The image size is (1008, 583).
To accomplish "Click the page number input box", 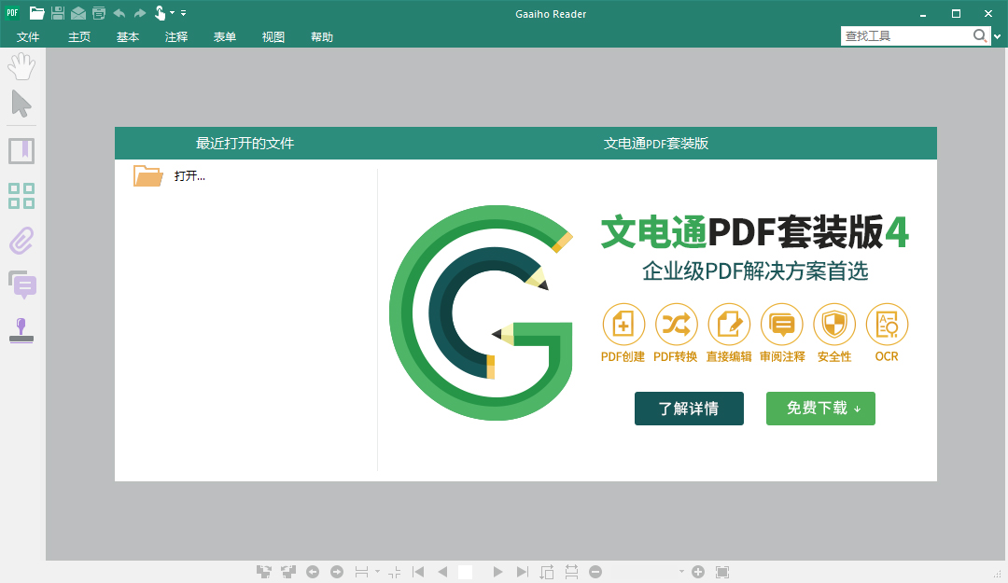I will [466, 572].
